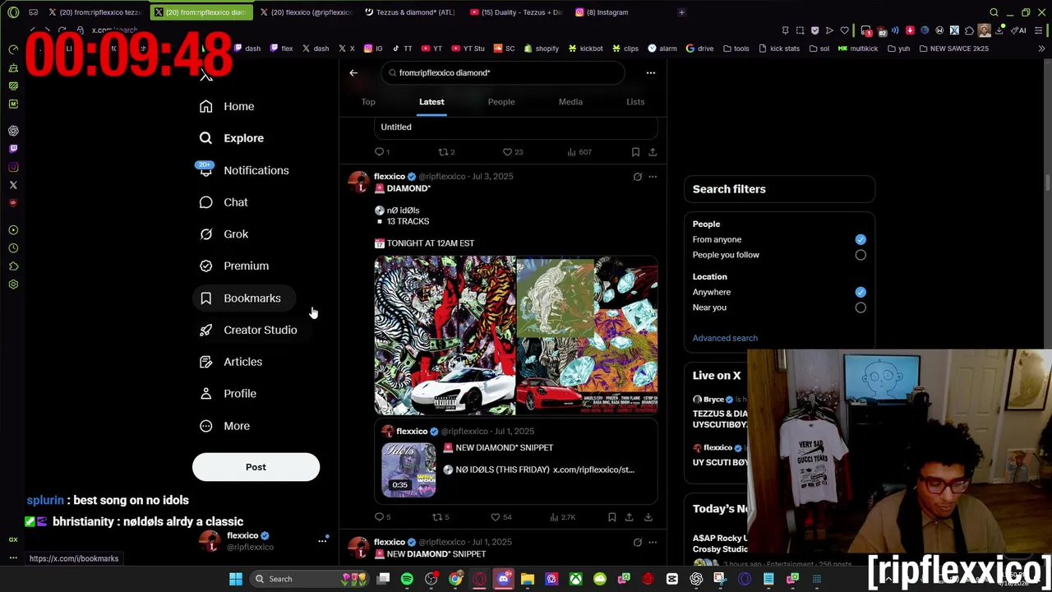Screen dimensions: 1052x592
Task: Like the Untitled post with 23 likes
Action: pyautogui.click(x=513, y=152)
